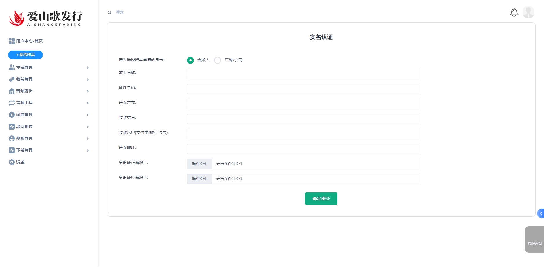This screenshot has width=544, height=267.
Task: Click the search magnifier icon
Action: 109,12
